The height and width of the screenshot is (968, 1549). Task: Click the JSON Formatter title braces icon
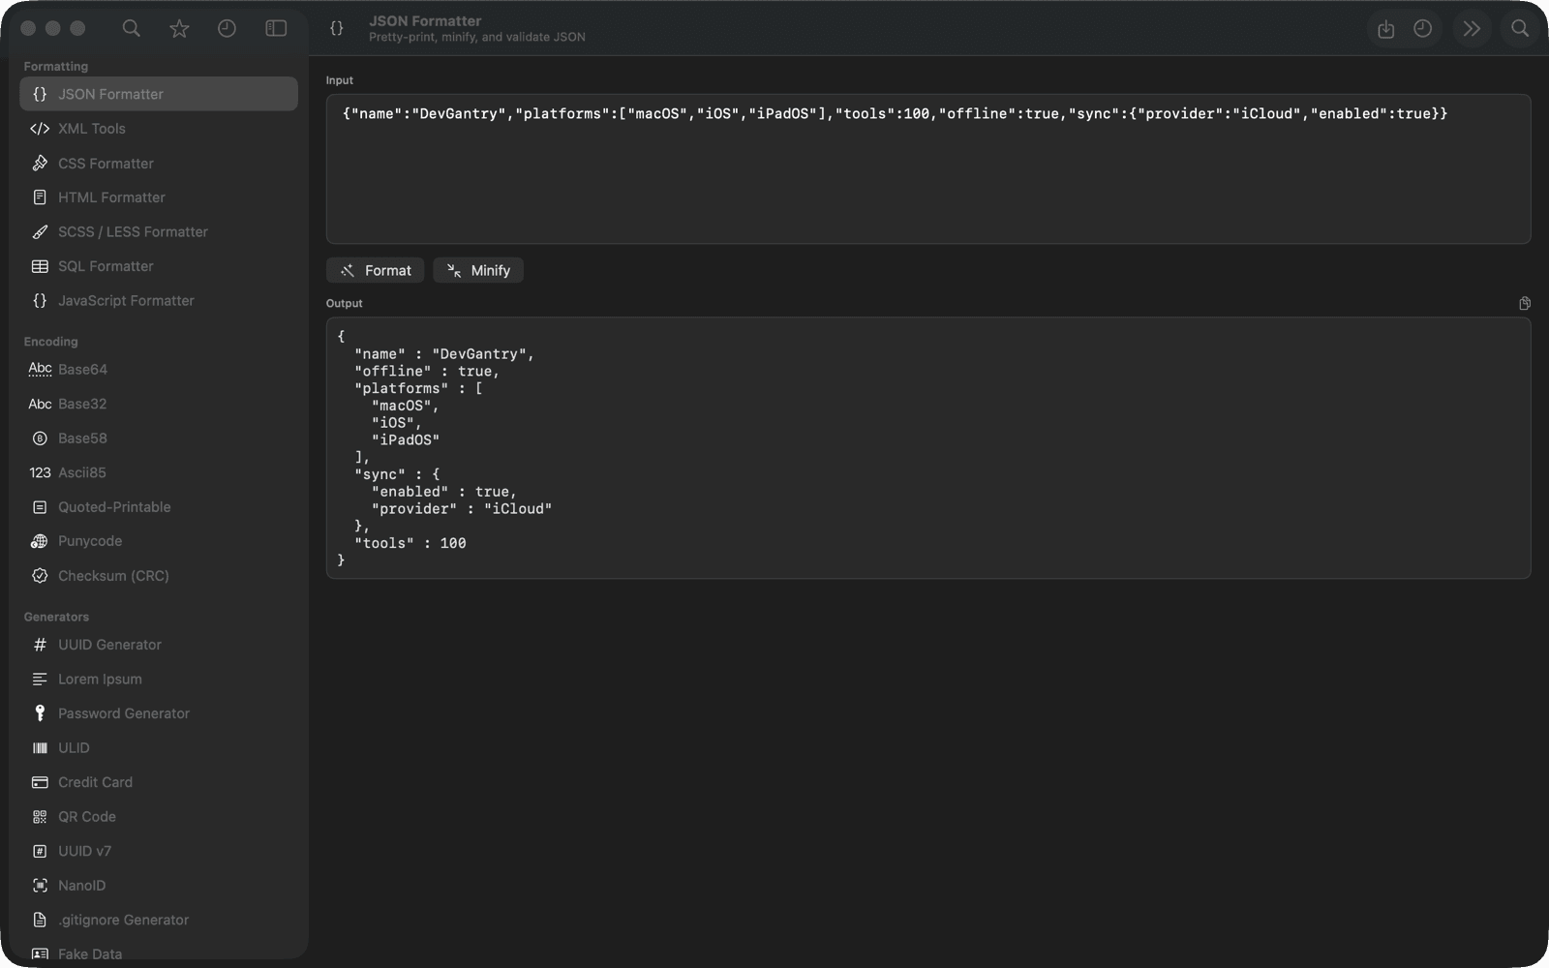pyautogui.click(x=337, y=29)
